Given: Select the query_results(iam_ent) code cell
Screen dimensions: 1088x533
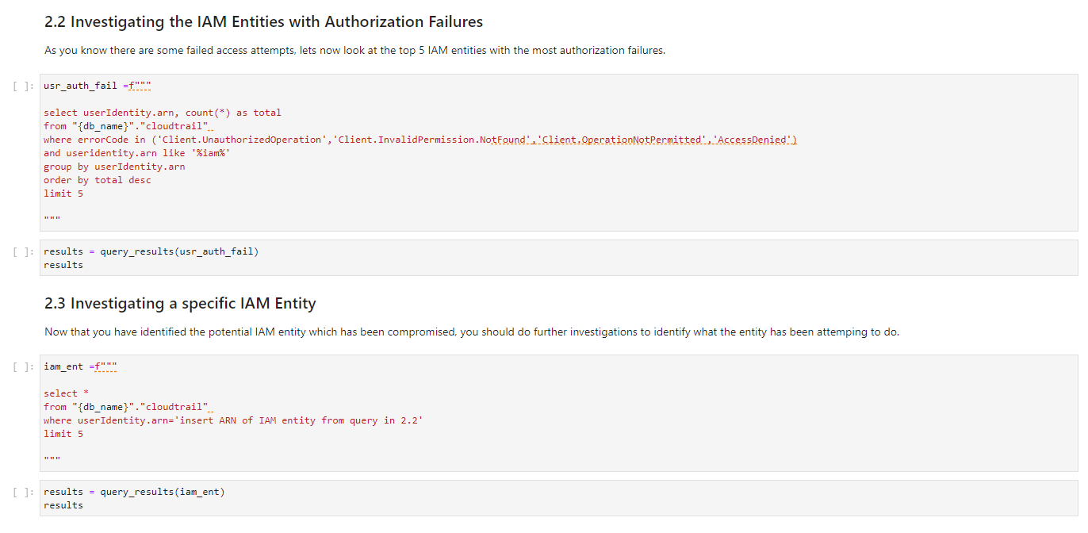Looking at the screenshot, I should tap(558, 498).
